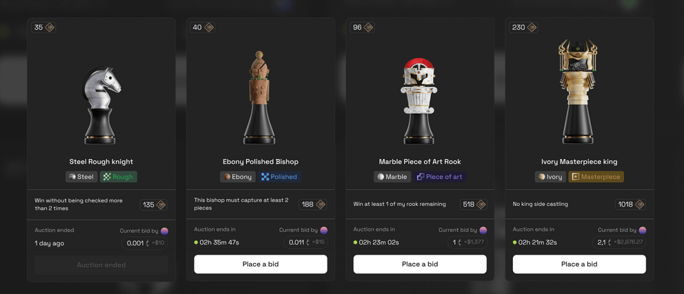This screenshot has width=684, height=294.
Task: Select the Polished rarity tag
Action: click(279, 177)
